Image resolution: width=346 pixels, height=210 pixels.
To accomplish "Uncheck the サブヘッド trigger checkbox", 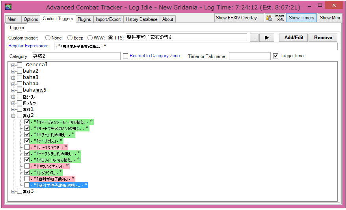I will (27, 134).
